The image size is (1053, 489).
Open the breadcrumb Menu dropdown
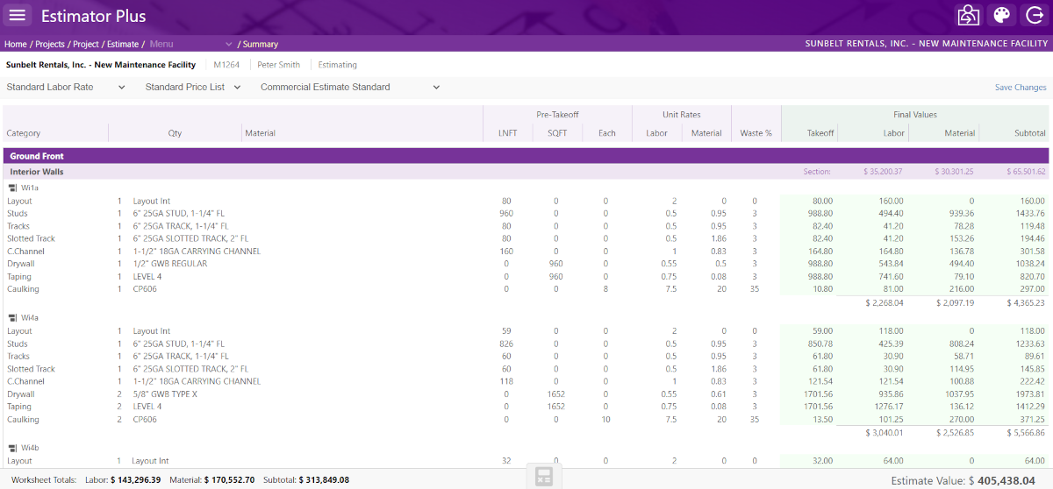[x=190, y=44]
